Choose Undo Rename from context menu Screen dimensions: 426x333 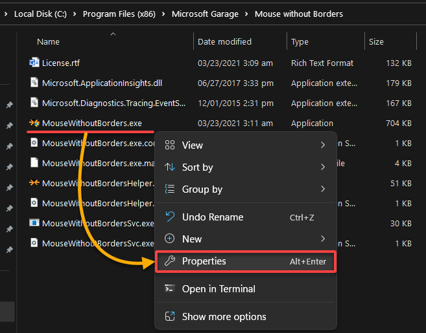pyautogui.click(x=246, y=217)
